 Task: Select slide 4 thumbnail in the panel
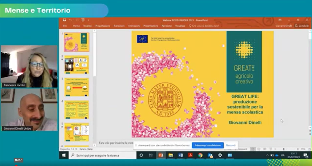tap(77, 110)
